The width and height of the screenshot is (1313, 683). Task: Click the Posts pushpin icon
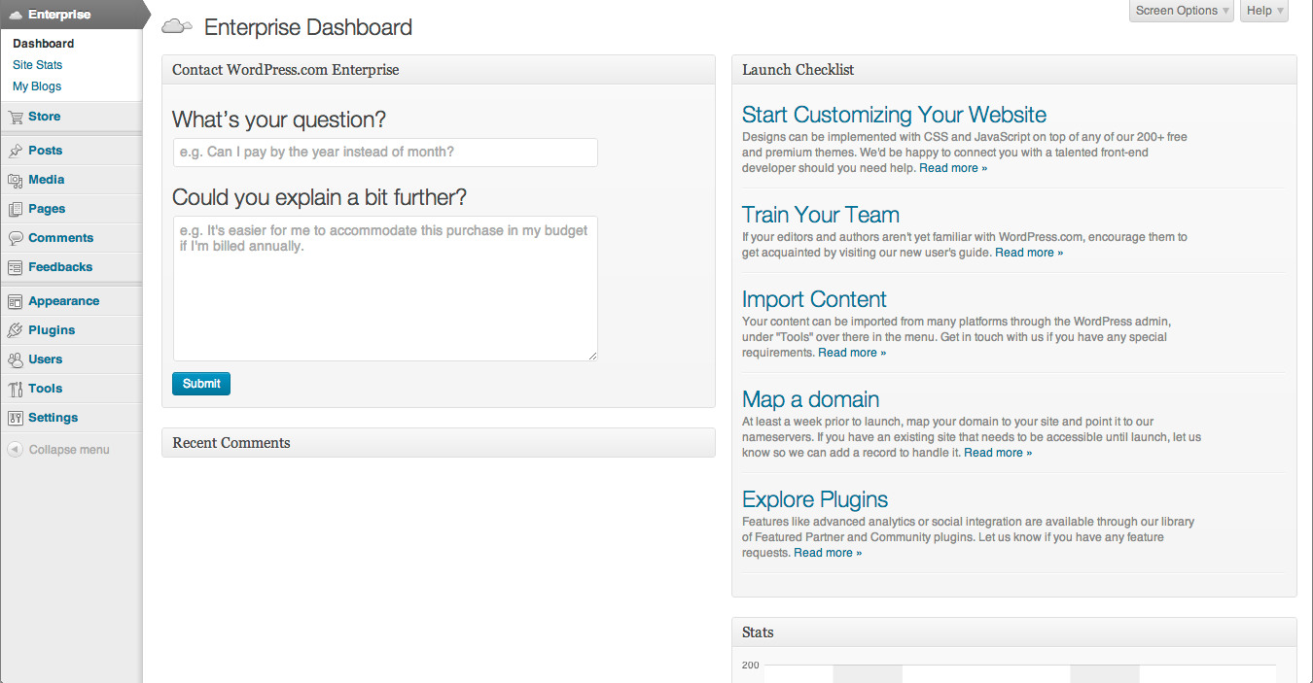(16, 151)
